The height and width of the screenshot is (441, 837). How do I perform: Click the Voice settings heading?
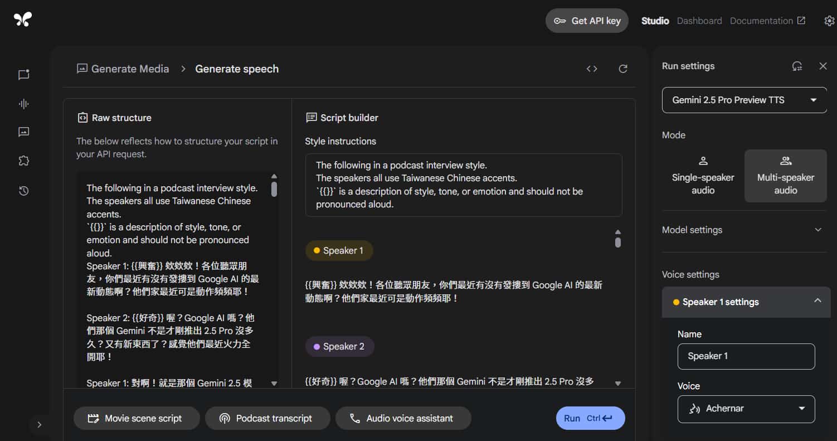[690, 274]
